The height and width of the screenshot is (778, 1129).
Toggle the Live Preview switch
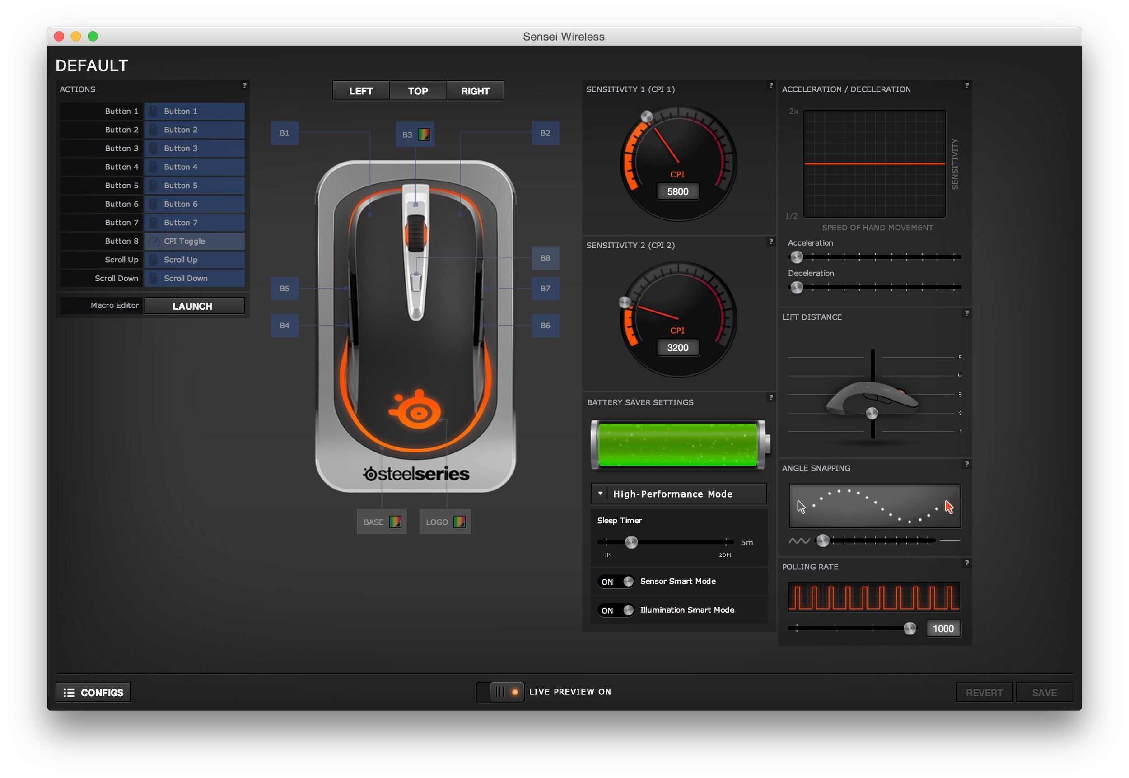(x=500, y=692)
